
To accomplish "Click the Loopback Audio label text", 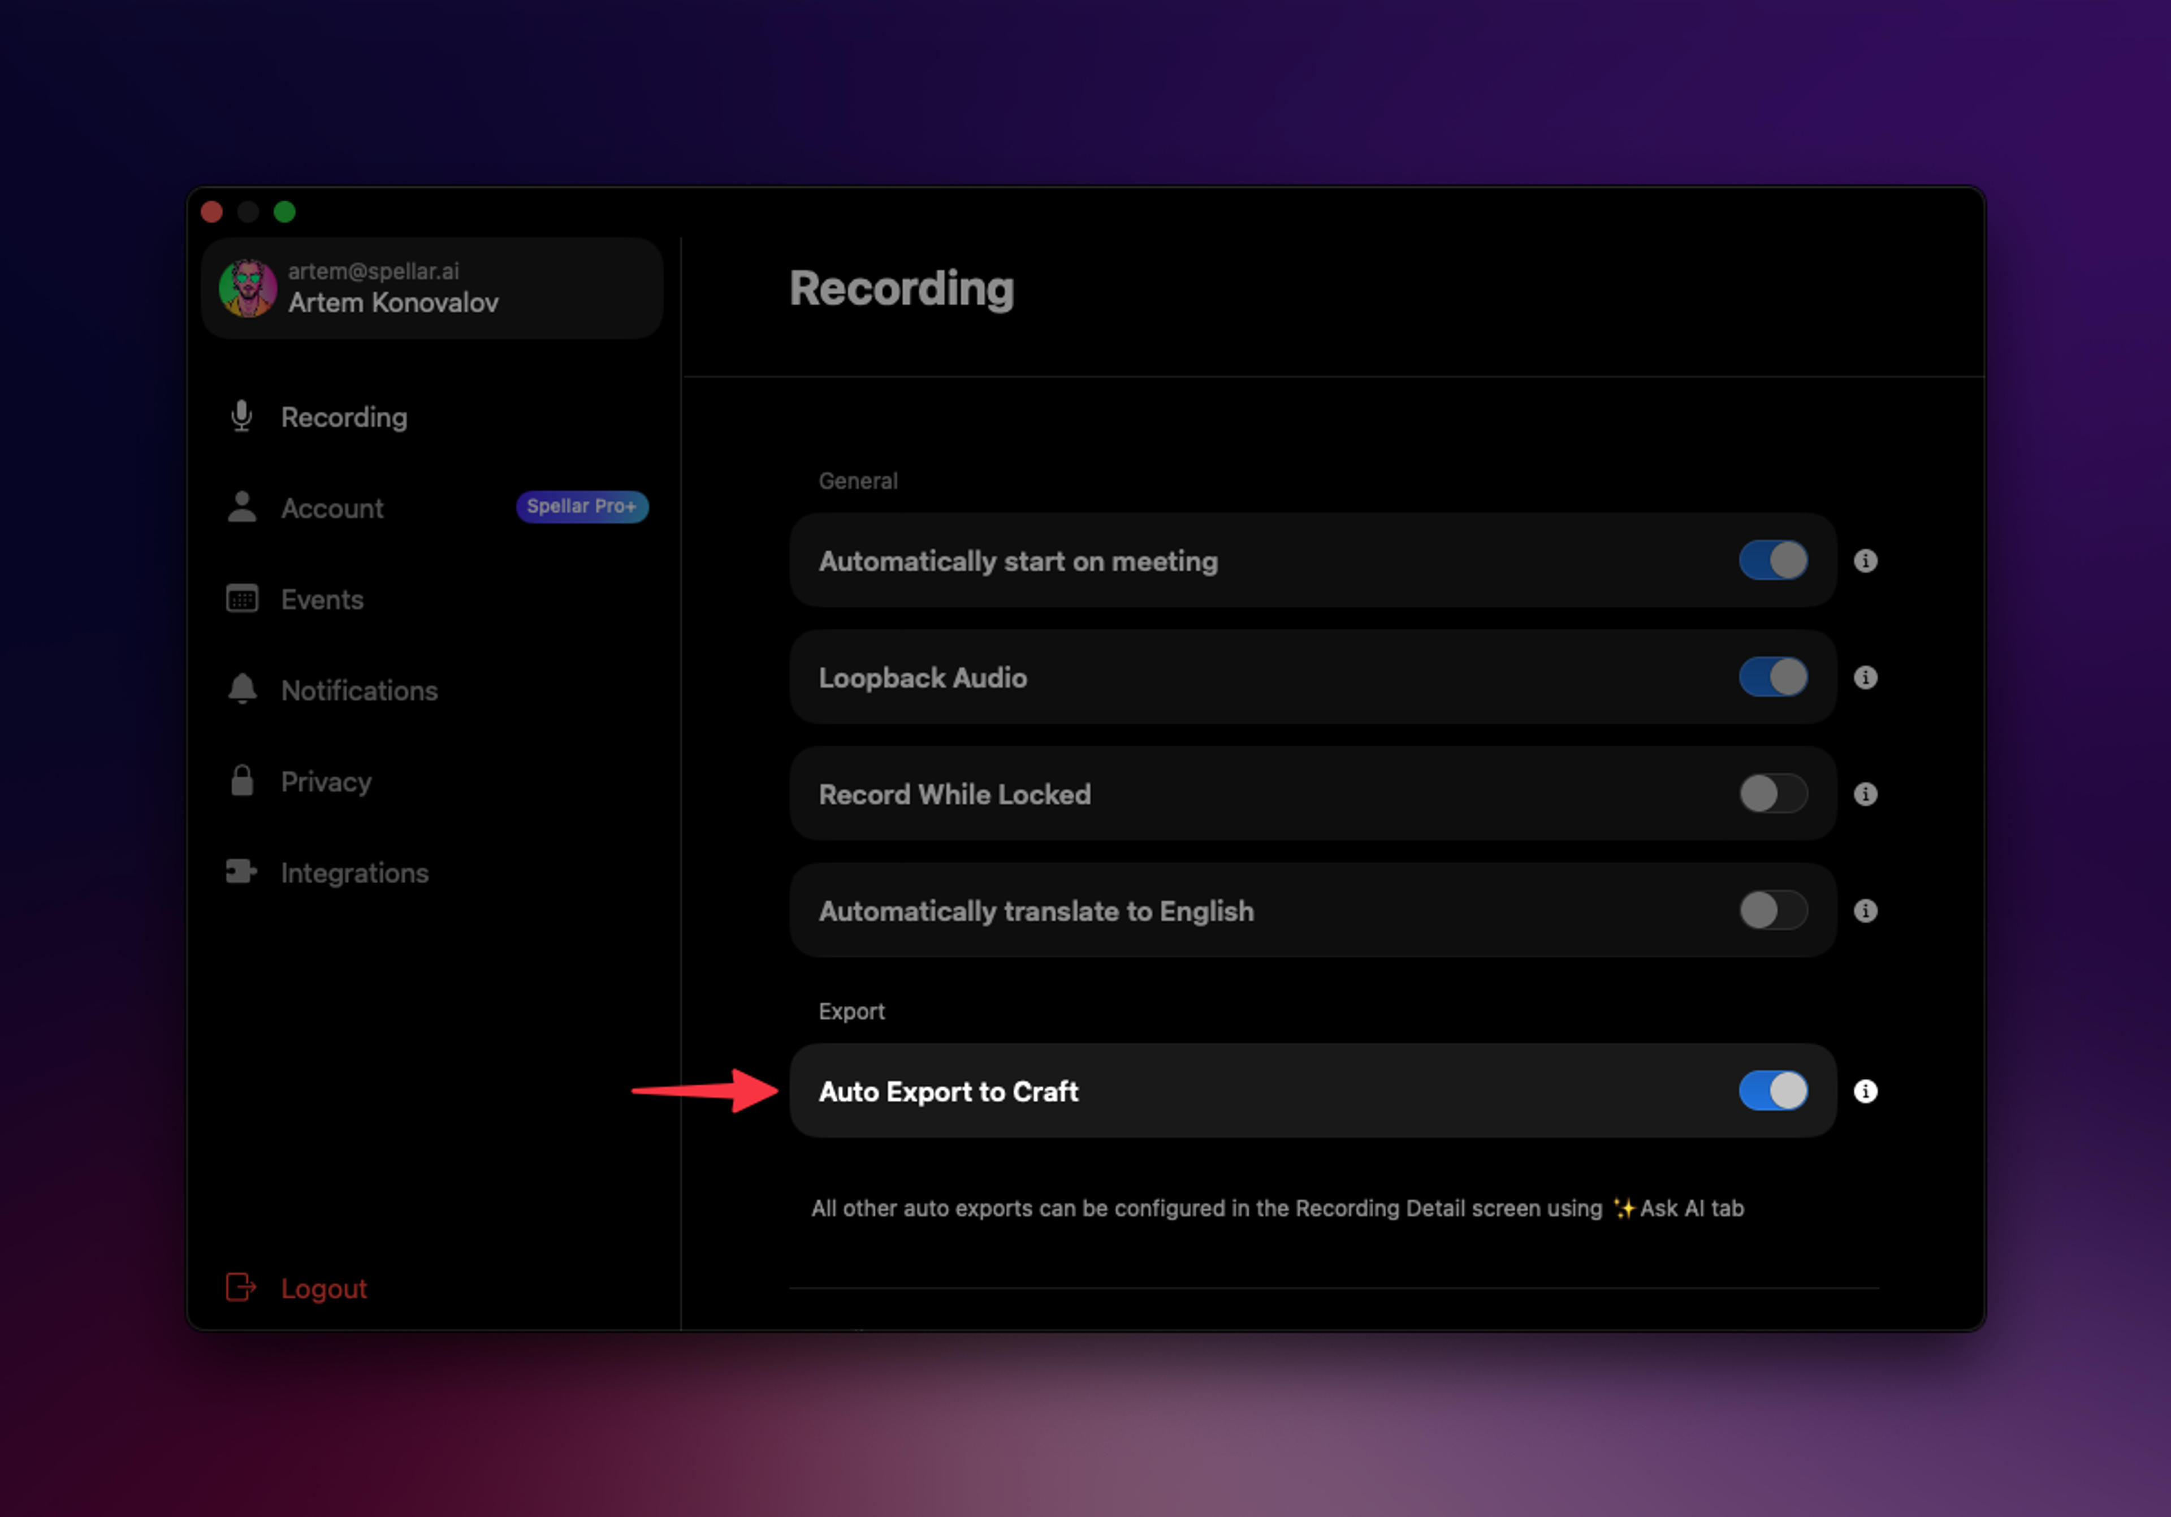I will click(923, 678).
